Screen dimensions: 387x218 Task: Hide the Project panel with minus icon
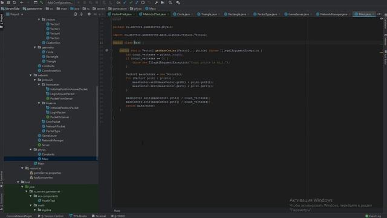[95, 15]
